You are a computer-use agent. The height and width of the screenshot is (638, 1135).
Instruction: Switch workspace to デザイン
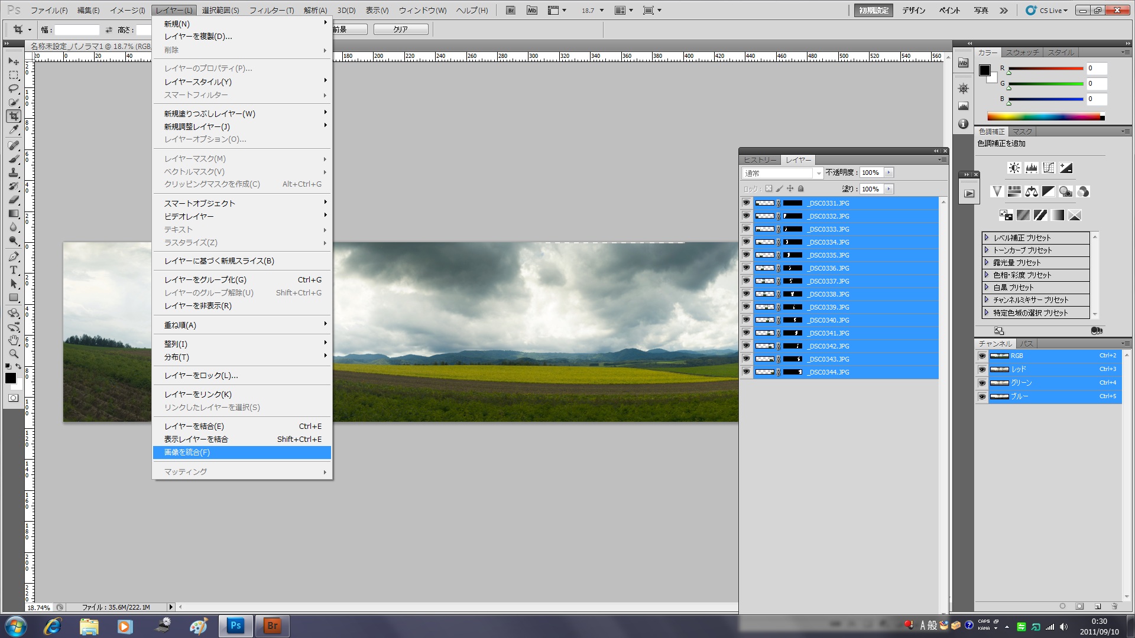click(x=913, y=10)
